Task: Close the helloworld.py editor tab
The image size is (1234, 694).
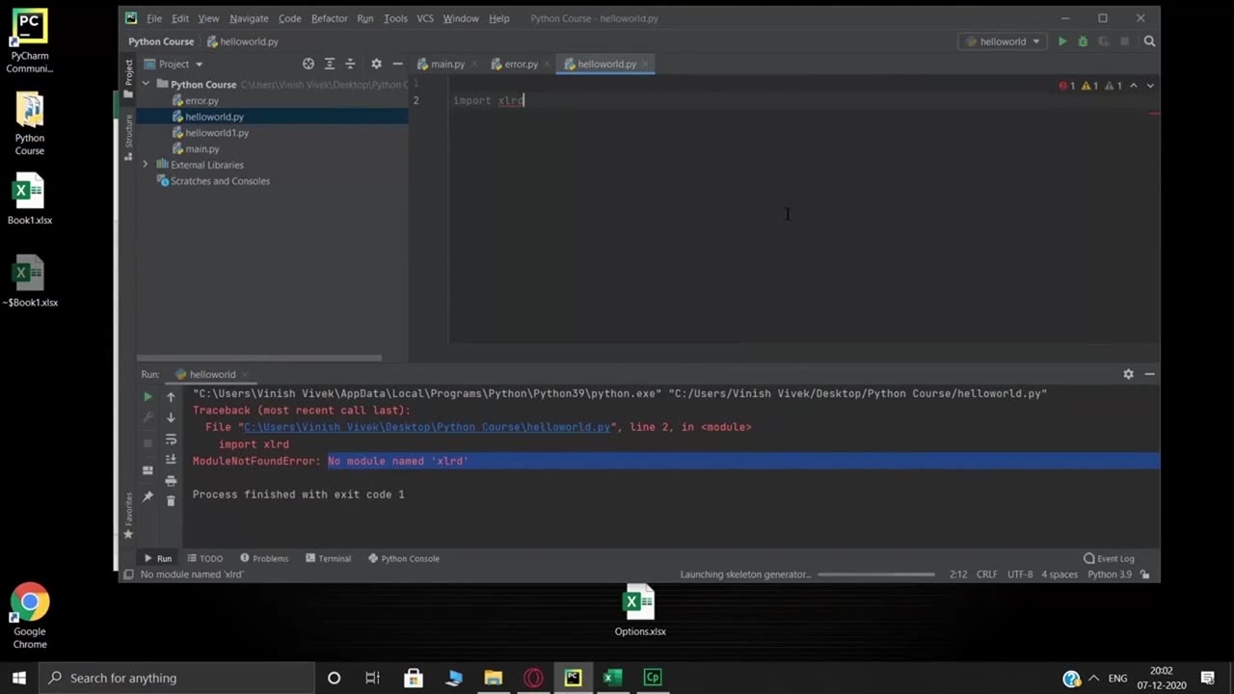Action: pyautogui.click(x=646, y=64)
